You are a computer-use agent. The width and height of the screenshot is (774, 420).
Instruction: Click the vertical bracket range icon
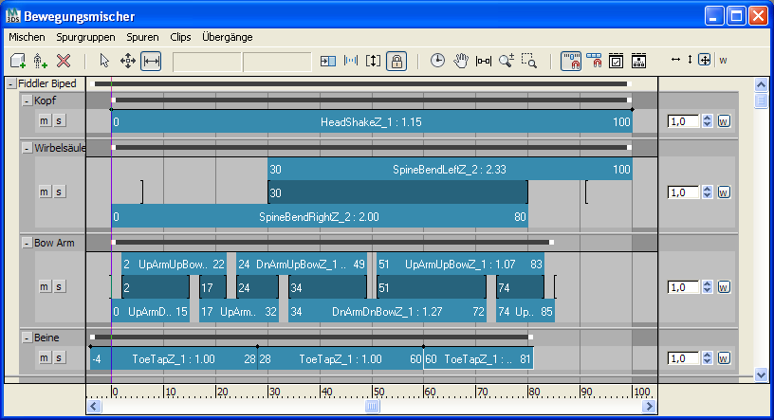click(x=373, y=62)
